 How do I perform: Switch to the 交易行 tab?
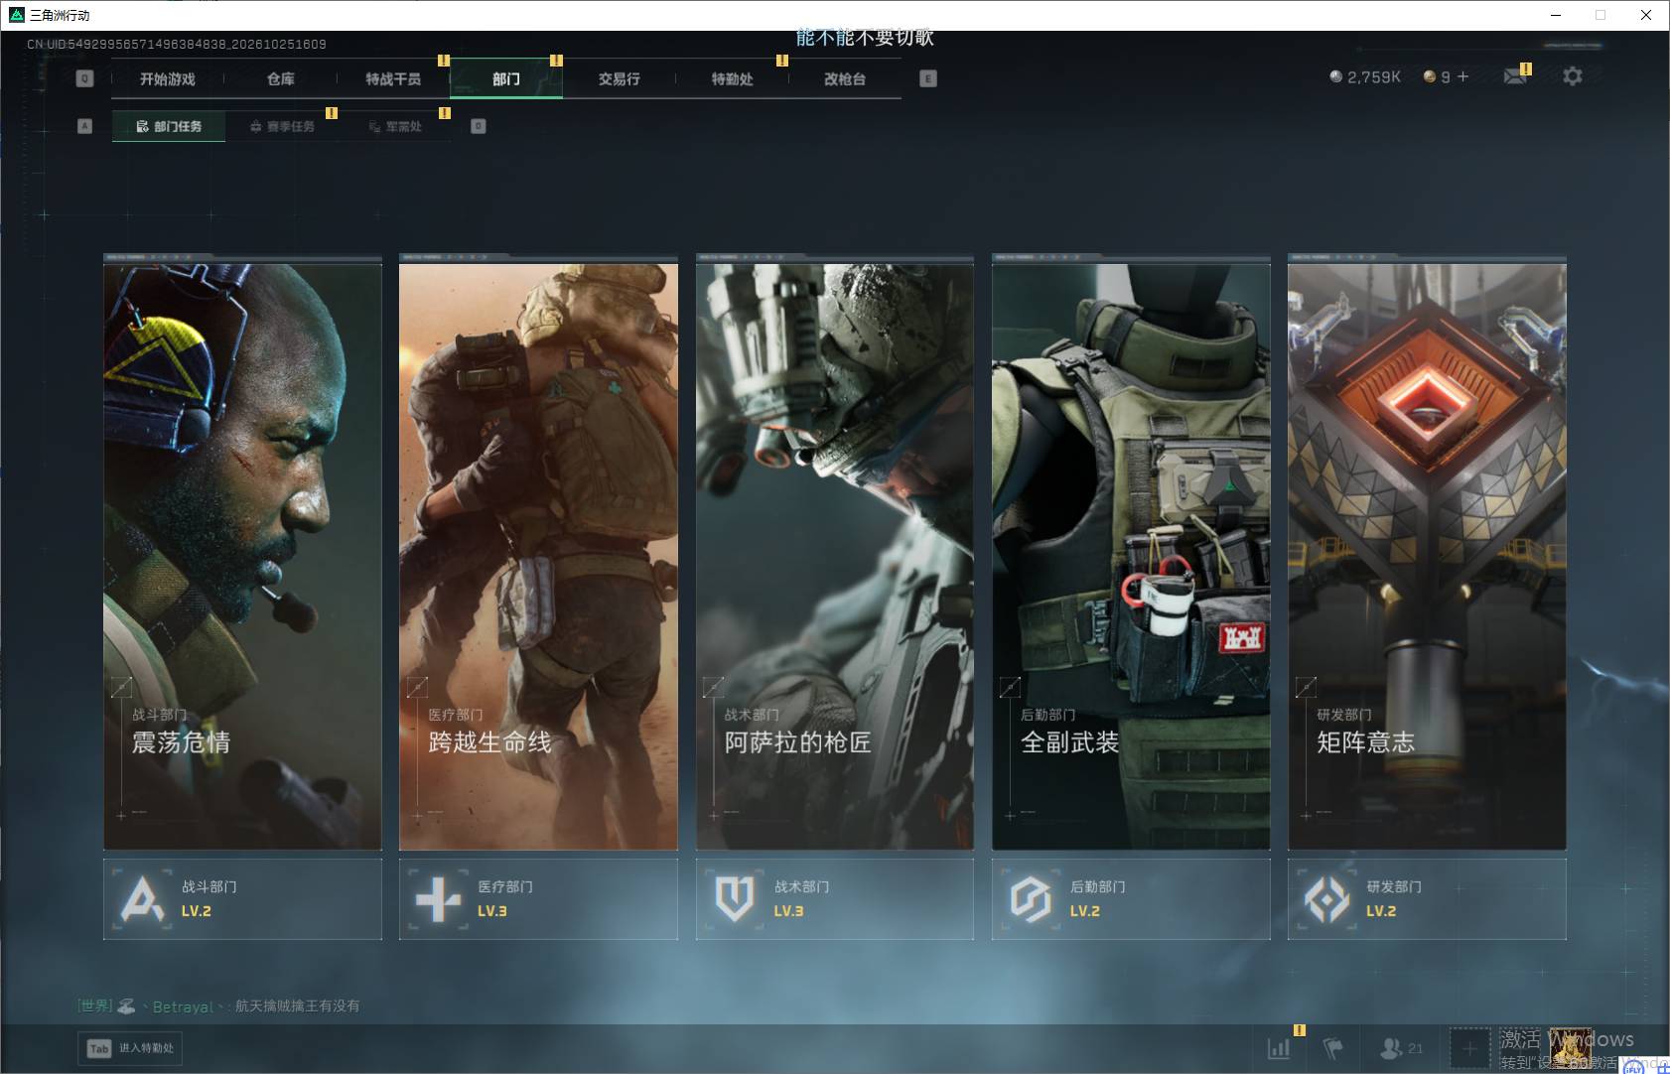coord(620,79)
